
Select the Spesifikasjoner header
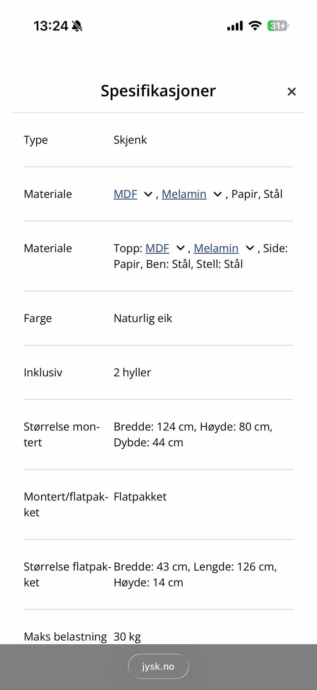158,91
